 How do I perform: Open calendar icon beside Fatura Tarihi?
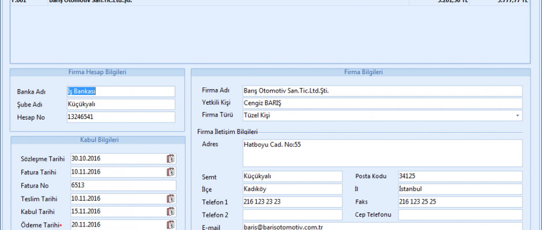171,172
